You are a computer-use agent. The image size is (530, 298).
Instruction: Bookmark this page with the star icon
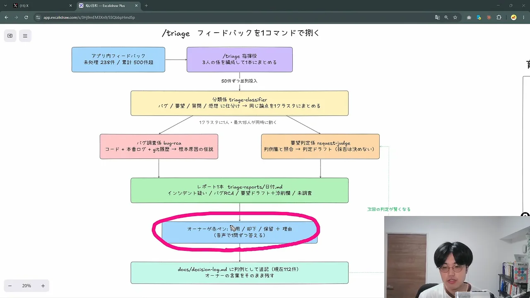pyautogui.click(x=455, y=17)
